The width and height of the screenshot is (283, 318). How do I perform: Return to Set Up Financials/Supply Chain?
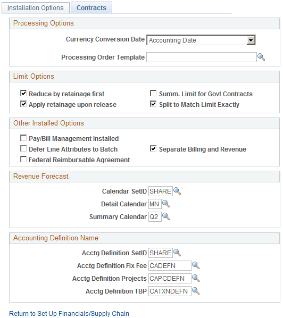click(69, 314)
